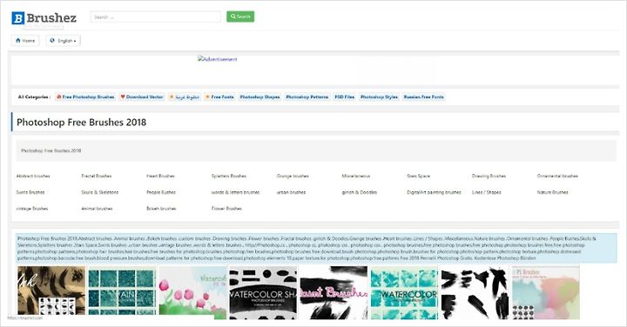Open vintage Brushes link
627x327 pixels.
32,209
